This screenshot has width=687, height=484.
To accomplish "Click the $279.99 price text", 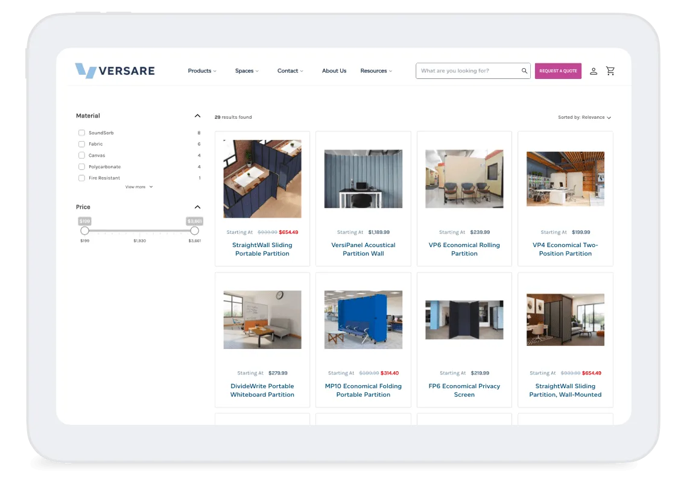I will coord(278,373).
